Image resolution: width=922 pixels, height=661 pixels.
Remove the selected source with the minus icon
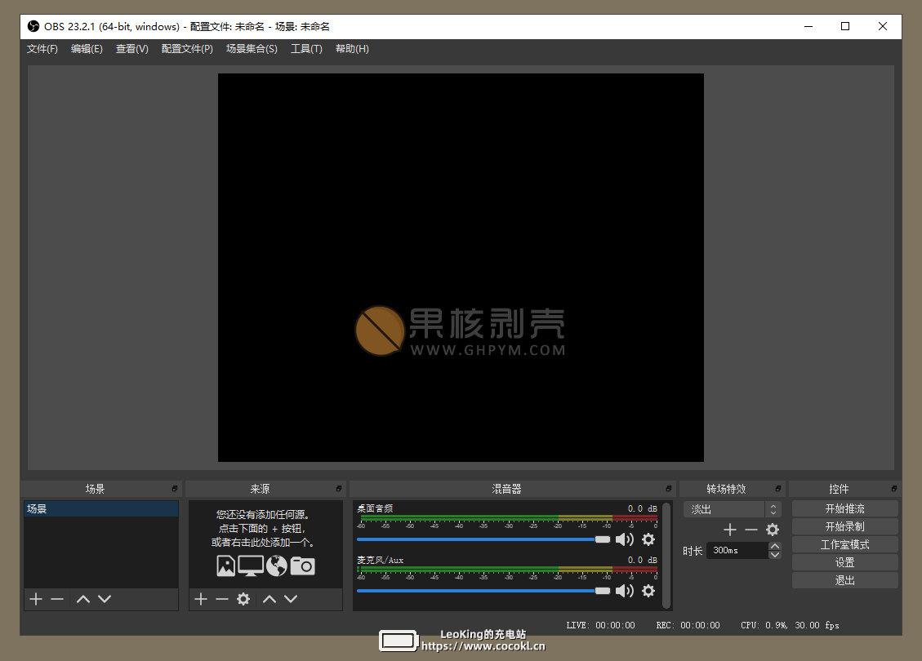(x=221, y=599)
